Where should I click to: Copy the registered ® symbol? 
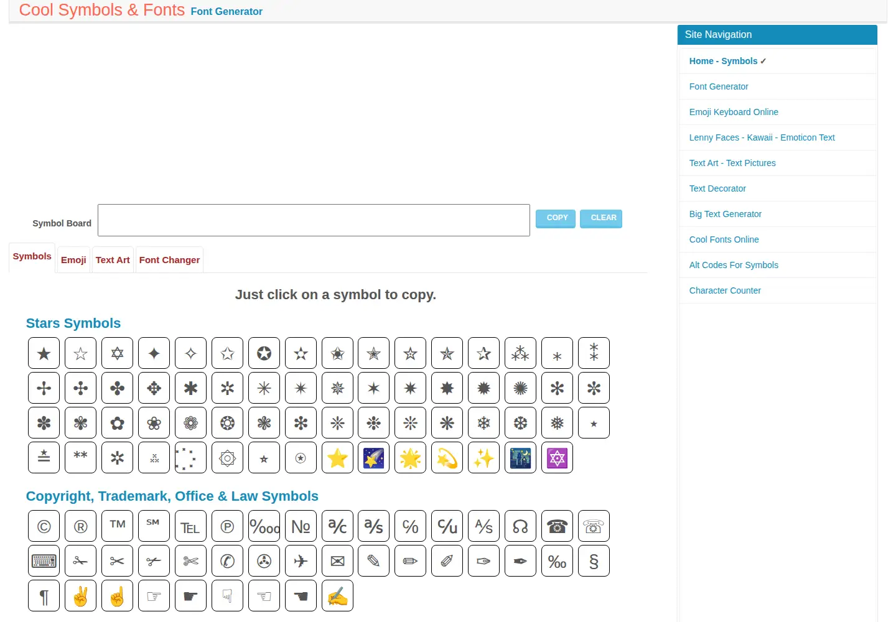80,526
